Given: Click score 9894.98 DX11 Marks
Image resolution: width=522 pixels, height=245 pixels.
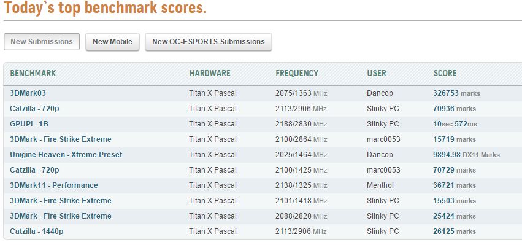Looking at the screenshot, I should 466,155.
